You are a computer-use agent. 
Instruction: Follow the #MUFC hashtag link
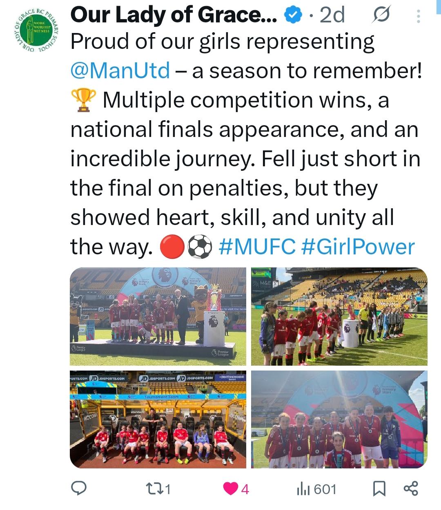[x=257, y=247]
